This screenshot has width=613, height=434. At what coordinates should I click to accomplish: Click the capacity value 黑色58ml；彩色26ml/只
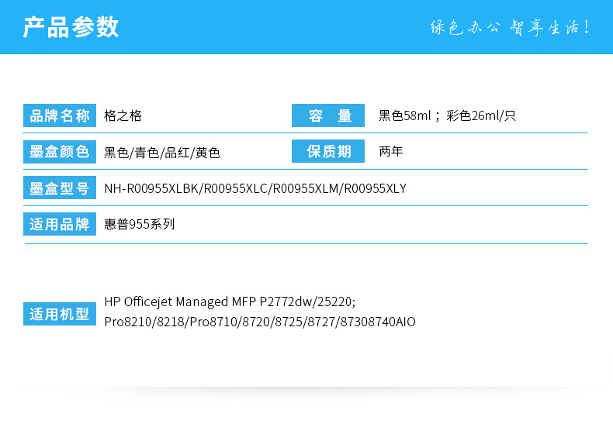click(x=447, y=115)
